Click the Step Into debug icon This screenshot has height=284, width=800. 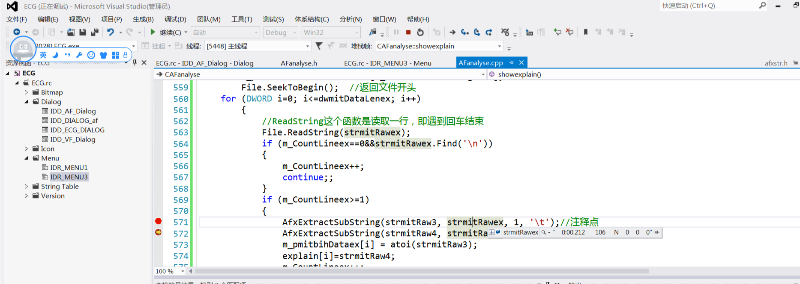pyautogui.click(x=465, y=32)
